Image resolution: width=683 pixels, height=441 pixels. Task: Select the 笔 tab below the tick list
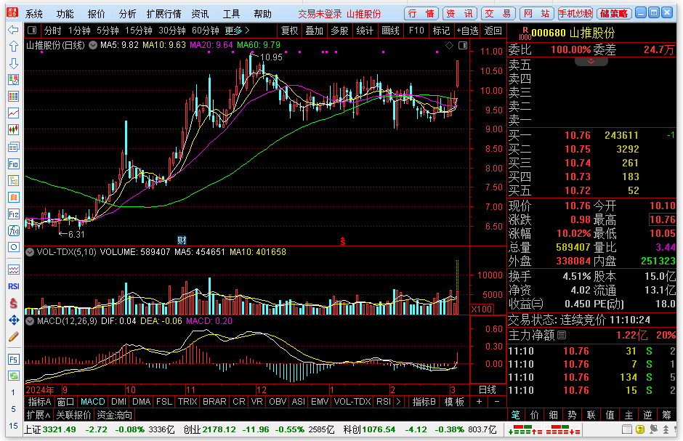pos(516,415)
